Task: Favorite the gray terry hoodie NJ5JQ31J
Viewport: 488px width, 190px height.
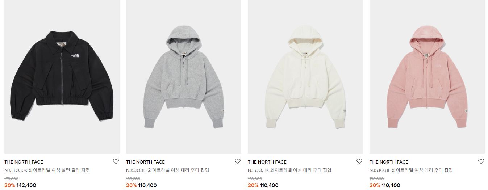Action: (238, 161)
